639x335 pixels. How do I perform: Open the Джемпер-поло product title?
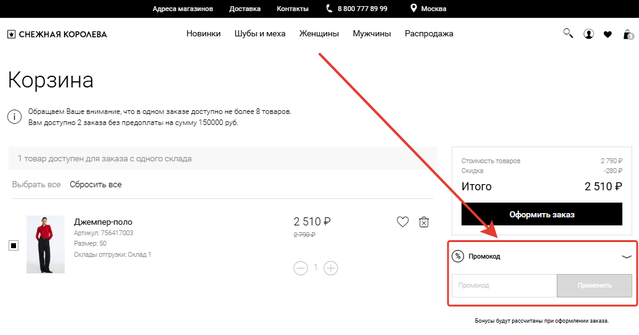[103, 222]
